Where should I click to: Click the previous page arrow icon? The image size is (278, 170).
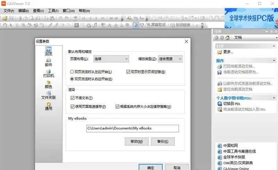(90, 18)
